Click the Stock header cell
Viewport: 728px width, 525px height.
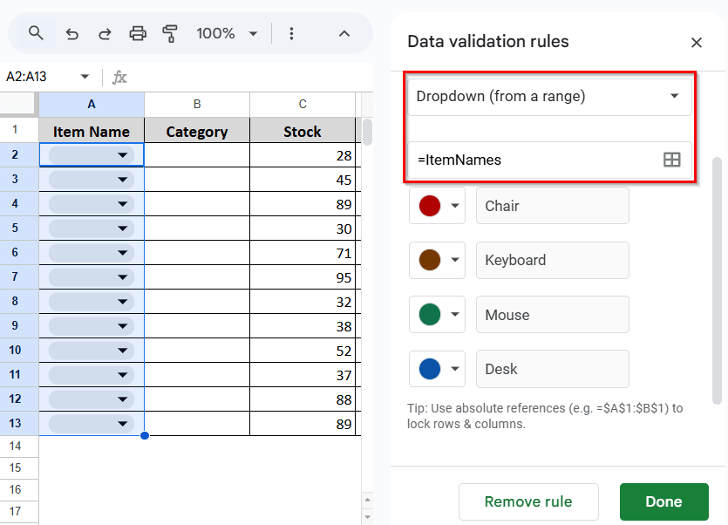click(x=303, y=132)
